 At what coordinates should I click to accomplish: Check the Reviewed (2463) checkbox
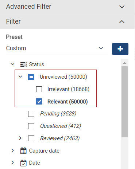pos(31,138)
